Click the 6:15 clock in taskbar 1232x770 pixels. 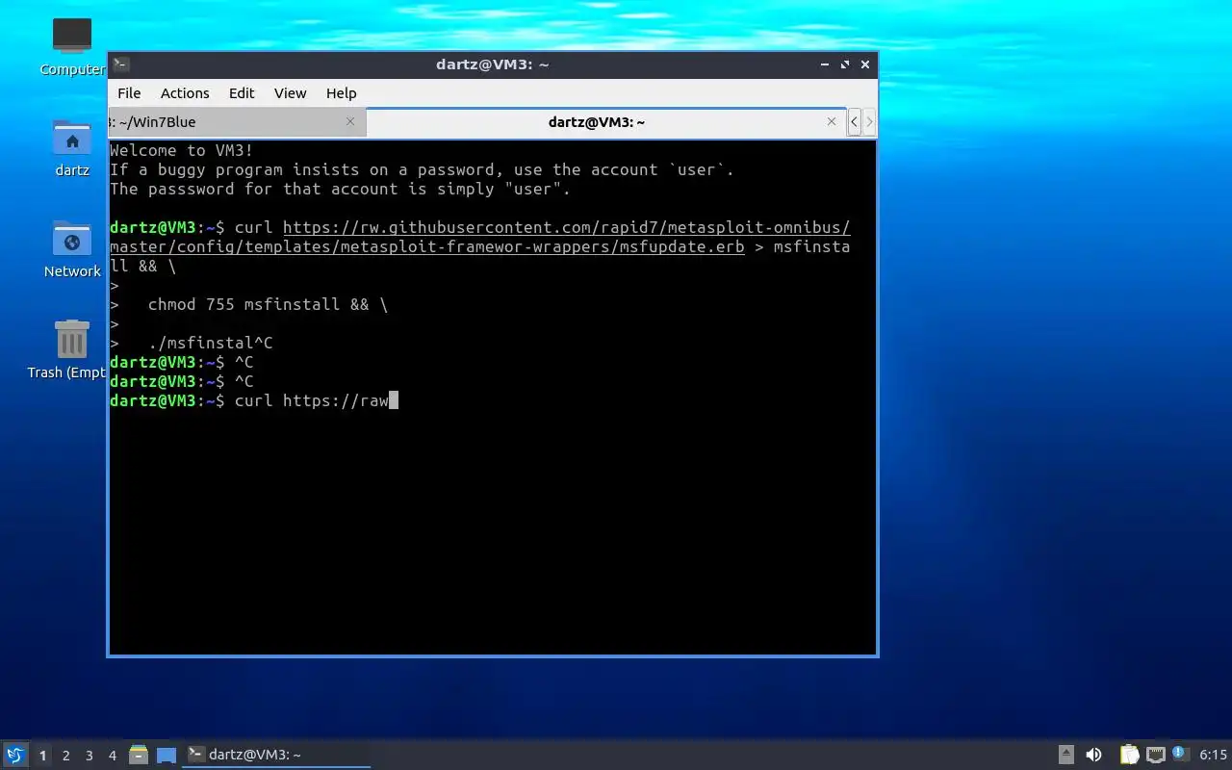click(x=1214, y=755)
